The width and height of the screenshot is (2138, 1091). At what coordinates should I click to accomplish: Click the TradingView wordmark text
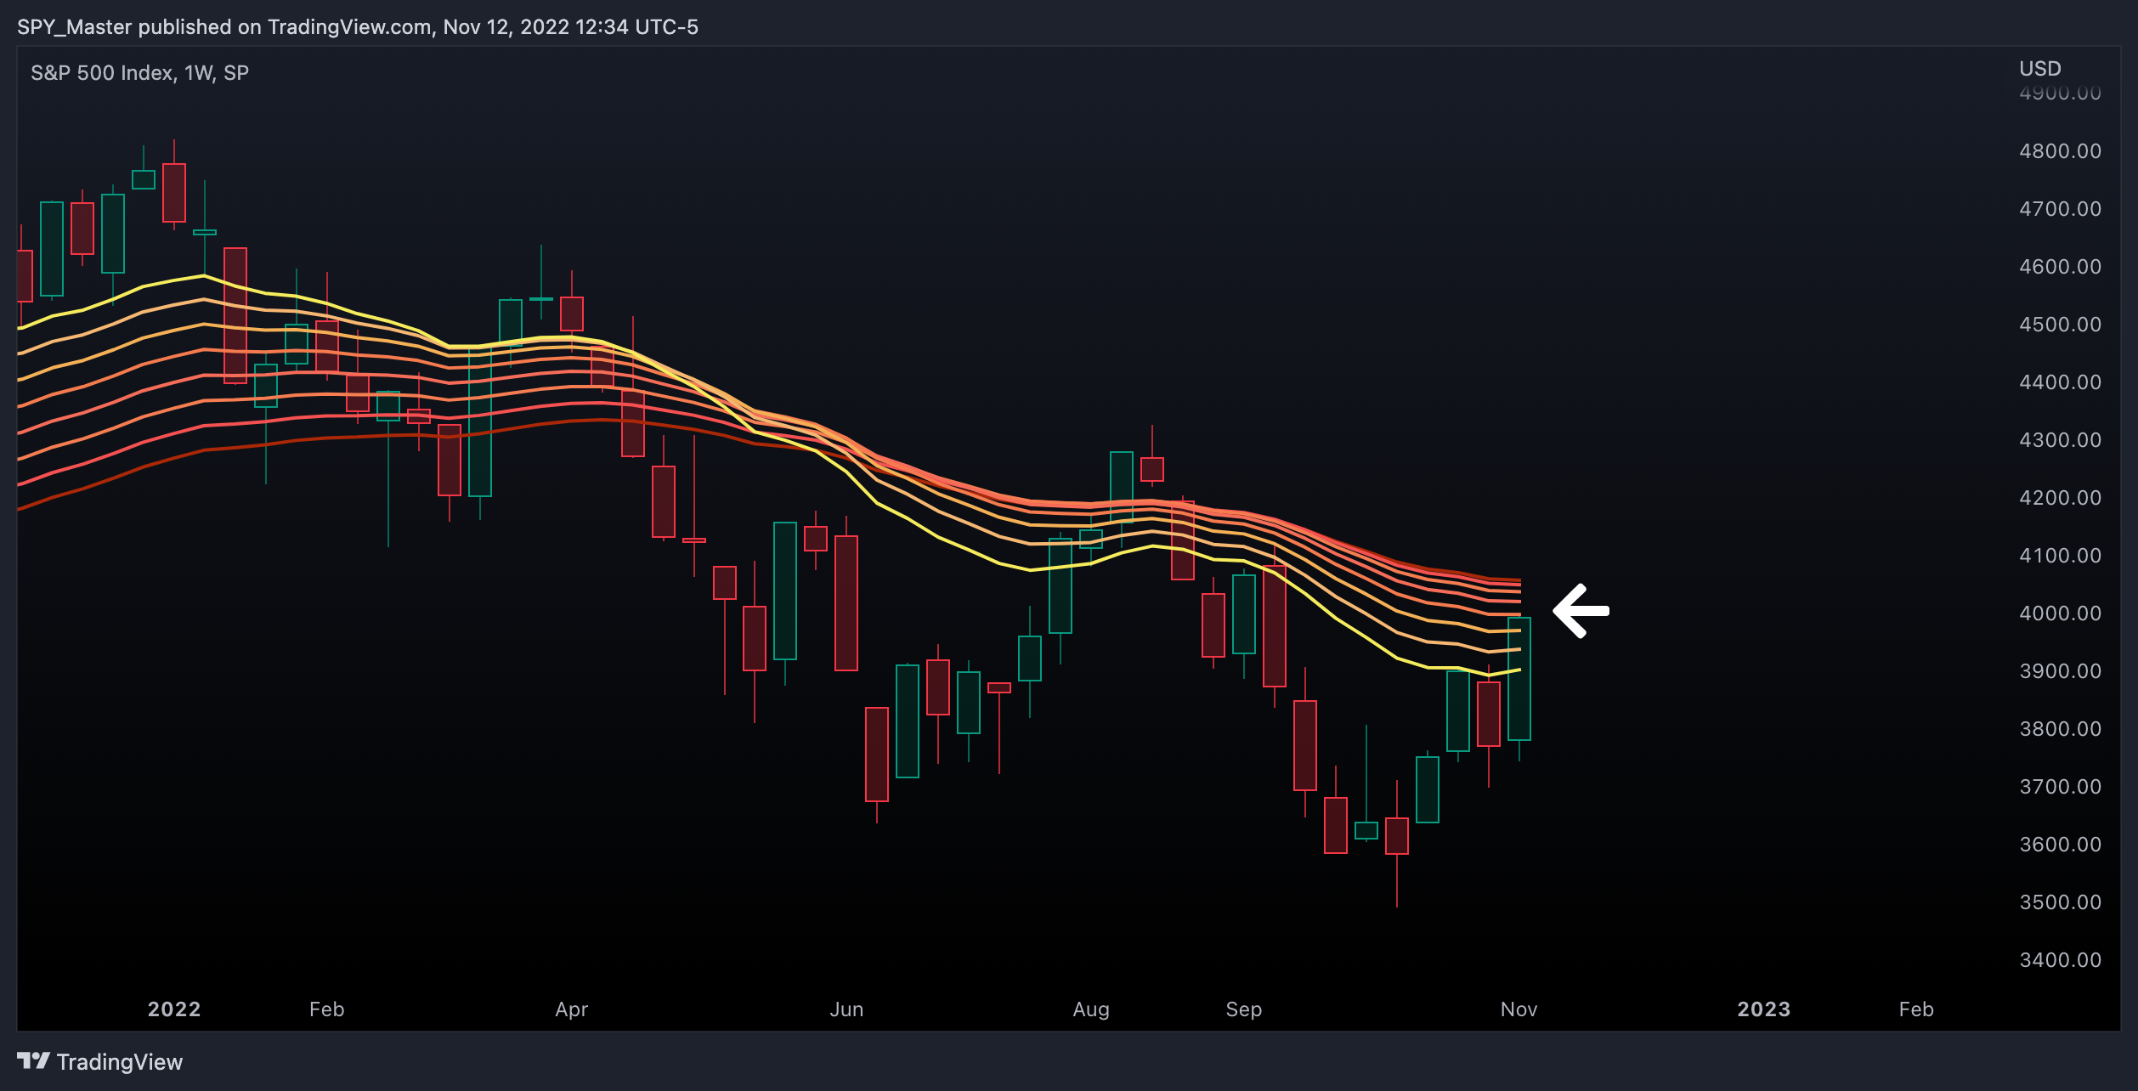(x=120, y=1062)
